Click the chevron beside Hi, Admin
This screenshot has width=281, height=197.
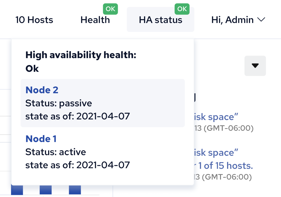[261, 20]
